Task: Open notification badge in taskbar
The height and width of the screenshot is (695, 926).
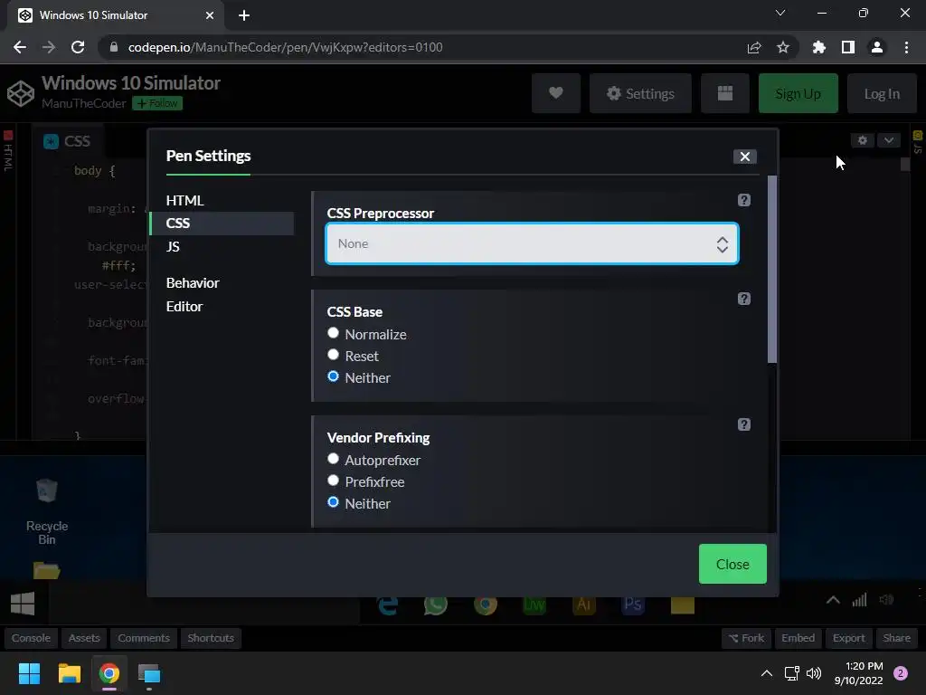Action: (x=901, y=673)
